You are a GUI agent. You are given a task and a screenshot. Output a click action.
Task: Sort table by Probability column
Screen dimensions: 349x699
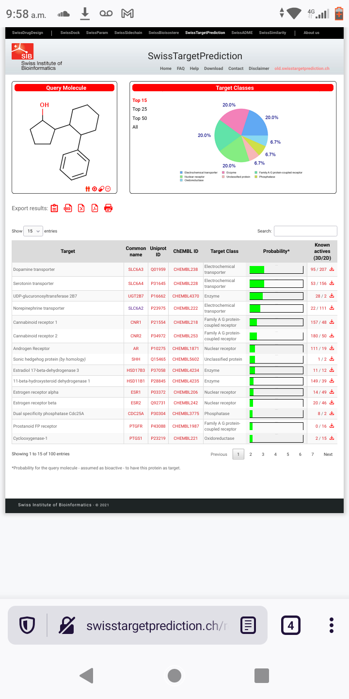pos(276,251)
